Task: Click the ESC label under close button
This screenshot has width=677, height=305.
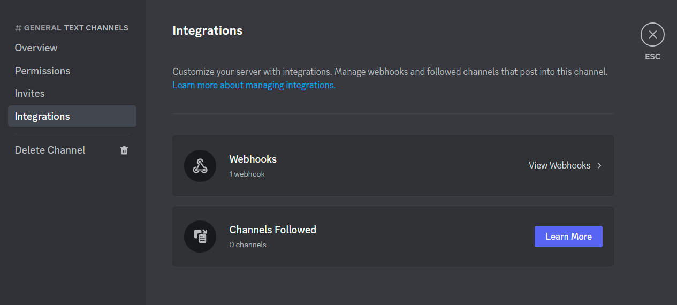Action: 652,57
